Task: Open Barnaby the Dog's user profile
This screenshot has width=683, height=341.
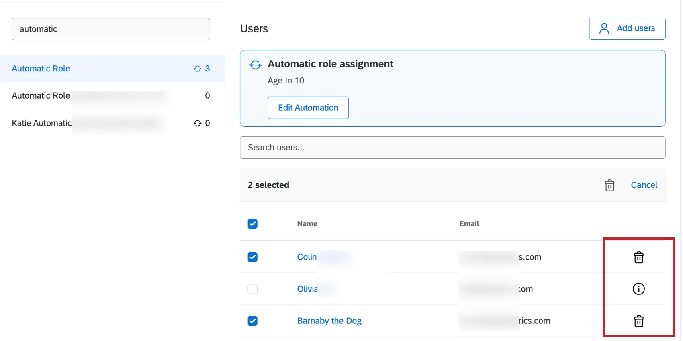Action: click(x=329, y=321)
